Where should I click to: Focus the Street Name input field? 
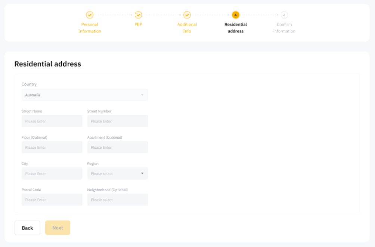[x=52, y=121]
